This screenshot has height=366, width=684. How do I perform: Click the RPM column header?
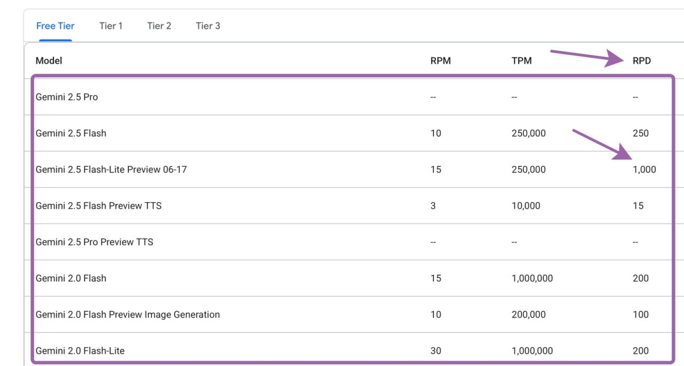tap(440, 61)
